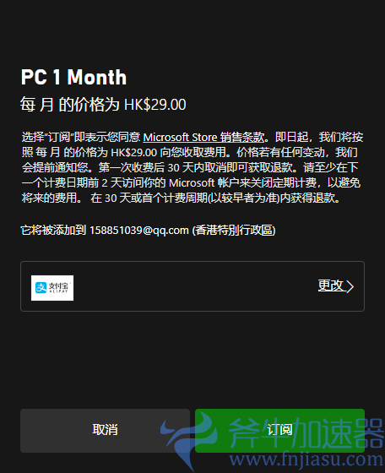Click the 香港特別行政區 region text

coord(234,231)
